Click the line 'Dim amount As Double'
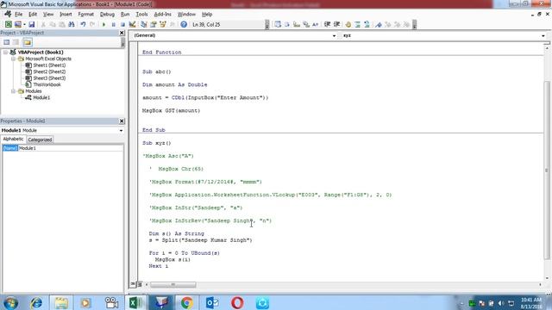The image size is (552, 310). 174,84
